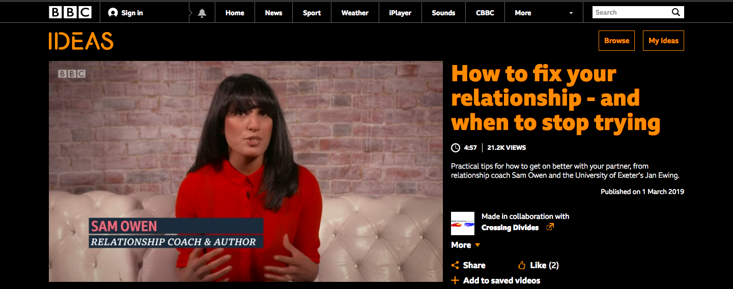The image size is (733, 289).
Task: Expand the More dropdown in the navigation bar
Action: pyautogui.click(x=571, y=13)
